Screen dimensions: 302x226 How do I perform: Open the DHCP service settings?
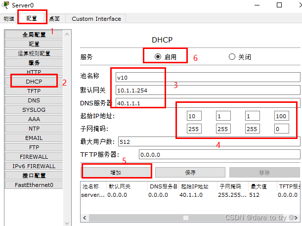34,82
